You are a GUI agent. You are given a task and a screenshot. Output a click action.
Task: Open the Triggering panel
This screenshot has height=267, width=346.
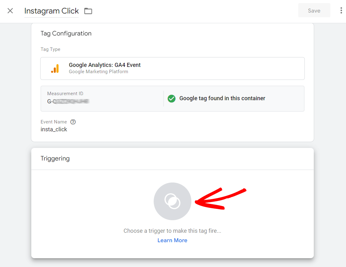(x=55, y=158)
